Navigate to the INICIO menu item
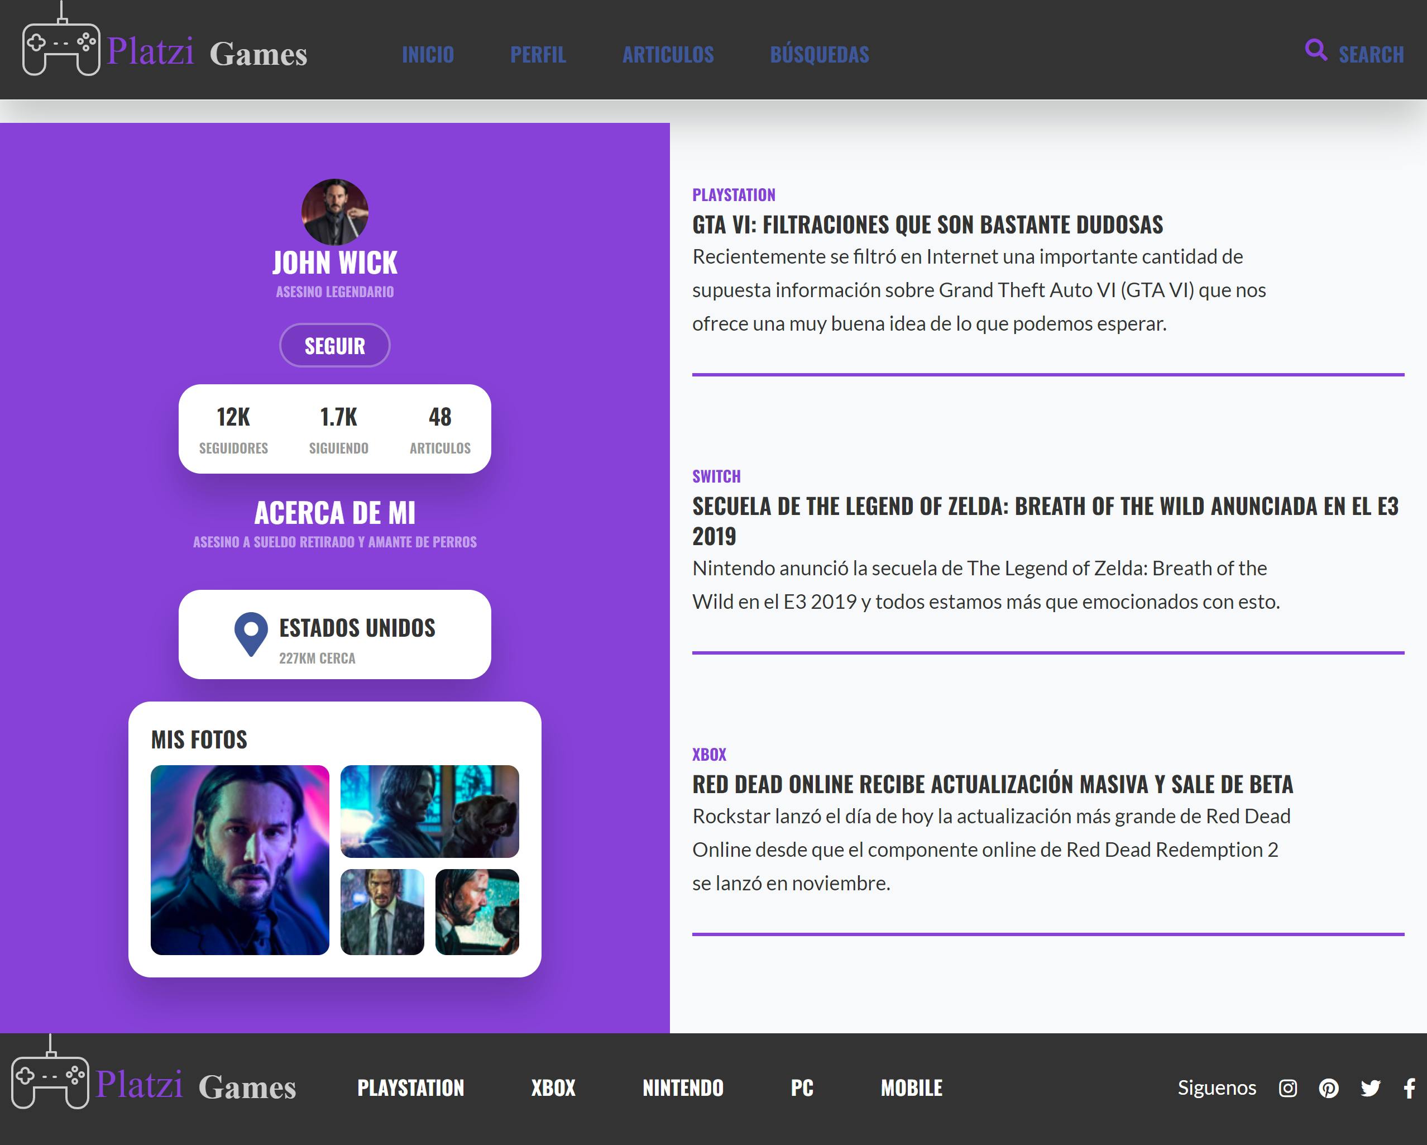The height and width of the screenshot is (1145, 1427). (x=428, y=54)
